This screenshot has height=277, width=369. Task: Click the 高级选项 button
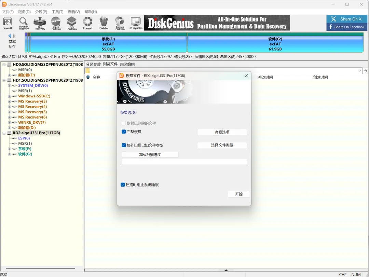[222, 132]
